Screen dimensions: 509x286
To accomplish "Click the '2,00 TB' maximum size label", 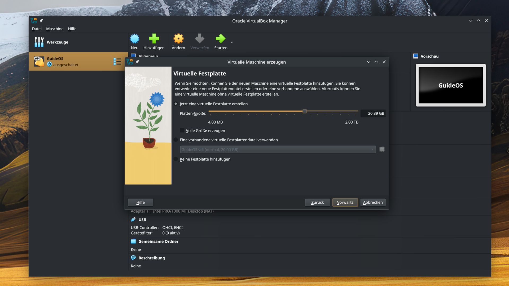I will (x=352, y=122).
